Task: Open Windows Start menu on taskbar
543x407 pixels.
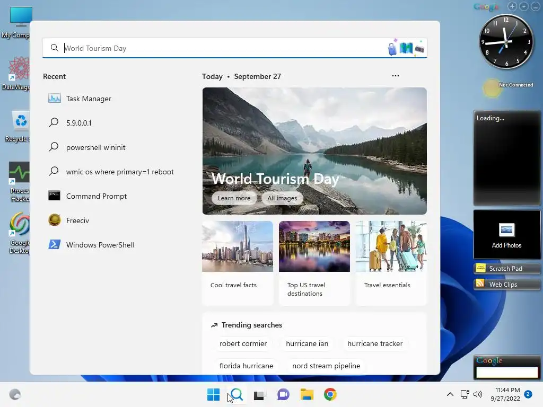Action: coord(213,394)
